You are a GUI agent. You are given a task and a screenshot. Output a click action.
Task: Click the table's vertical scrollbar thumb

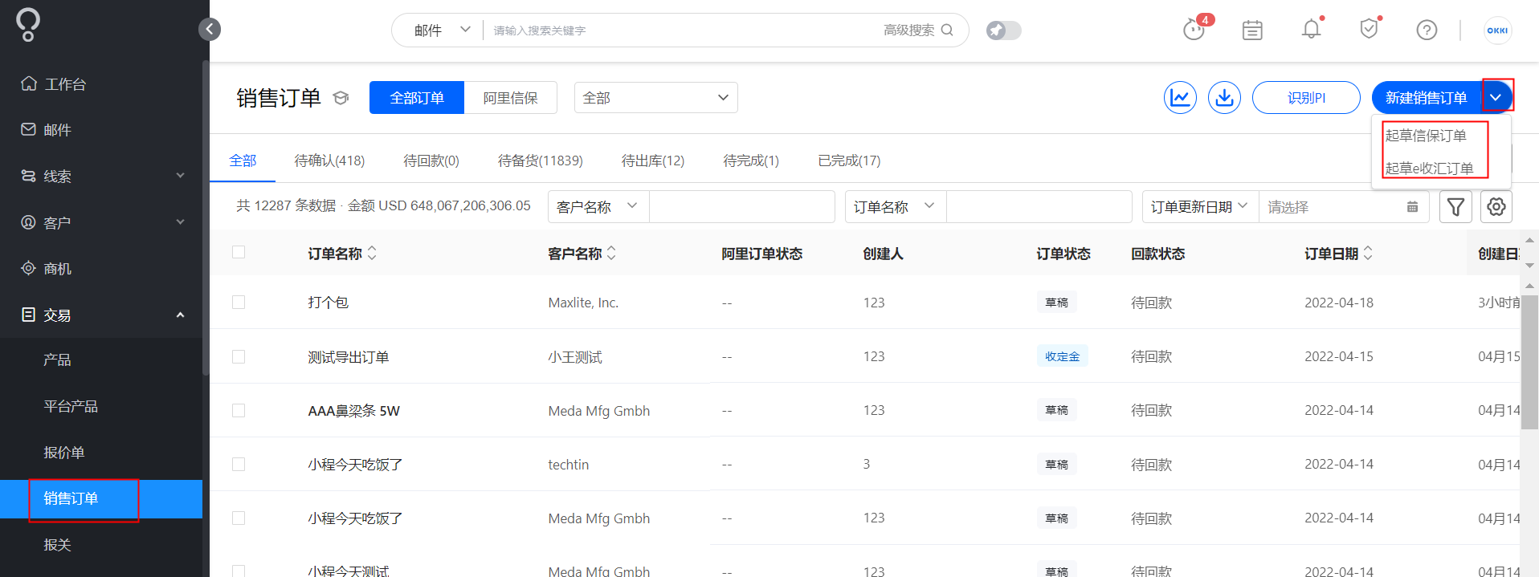pyautogui.click(x=1529, y=362)
